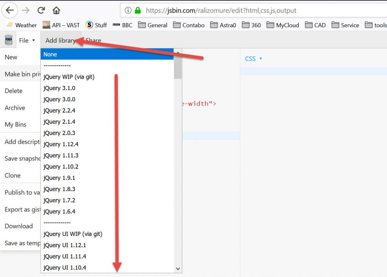This screenshot has width=387, height=277.
Task: Click the library list scroll-down arrow
Action: [x=178, y=269]
